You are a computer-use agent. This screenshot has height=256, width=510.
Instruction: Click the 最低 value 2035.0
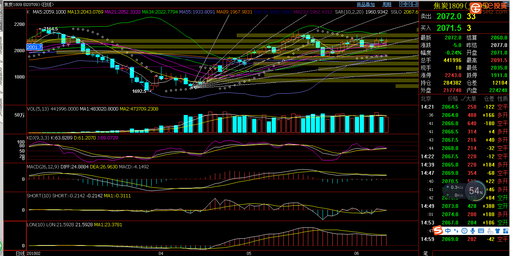(499, 68)
